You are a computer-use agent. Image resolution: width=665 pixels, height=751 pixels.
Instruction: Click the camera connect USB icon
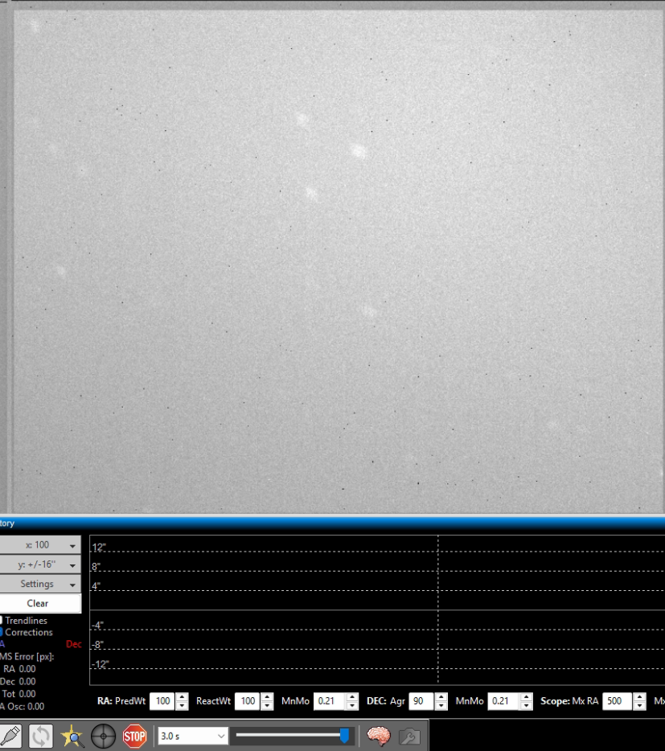coord(10,736)
